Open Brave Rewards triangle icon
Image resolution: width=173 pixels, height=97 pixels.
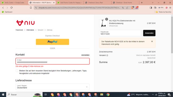(137, 8)
